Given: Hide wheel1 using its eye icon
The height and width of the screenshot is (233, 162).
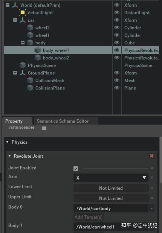Looking at the screenshot, I should pyautogui.click(x=117, y=35).
